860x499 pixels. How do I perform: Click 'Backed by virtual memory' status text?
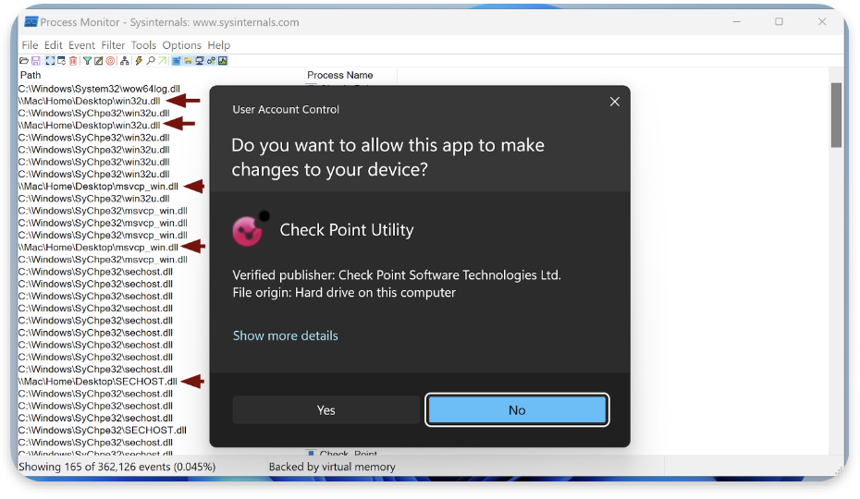click(x=332, y=467)
